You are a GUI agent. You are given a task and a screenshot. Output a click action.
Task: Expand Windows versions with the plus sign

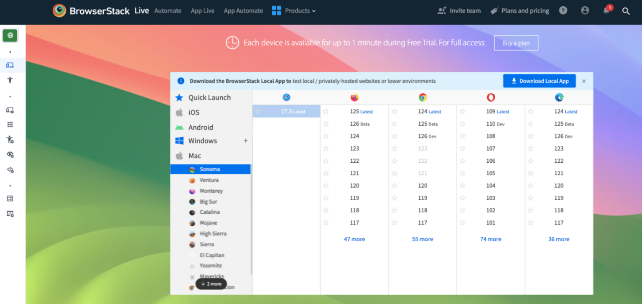click(246, 141)
